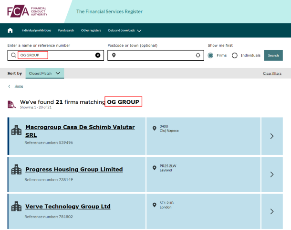Click building icon beside Verve Technology Group
Screen dimensions: 291x230
[16, 207]
